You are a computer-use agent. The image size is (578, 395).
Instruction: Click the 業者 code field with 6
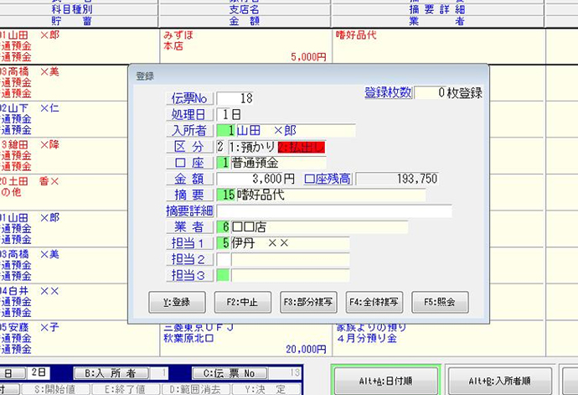[x=223, y=226]
